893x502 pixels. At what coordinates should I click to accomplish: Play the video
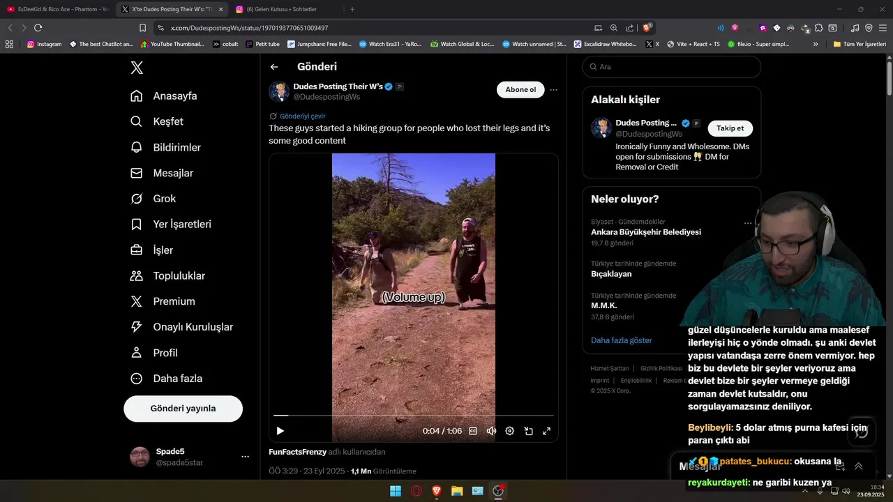tap(280, 431)
